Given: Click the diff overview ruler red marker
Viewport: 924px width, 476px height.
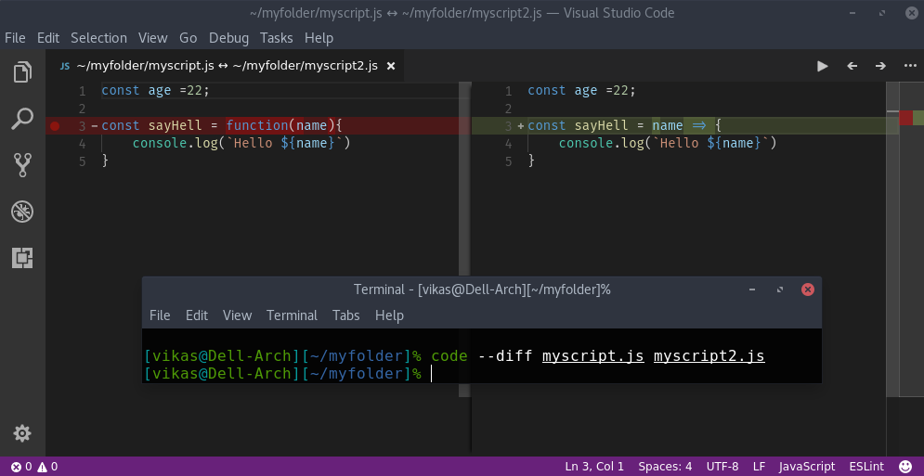Looking at the screenshot, I should tap(905, 118).
